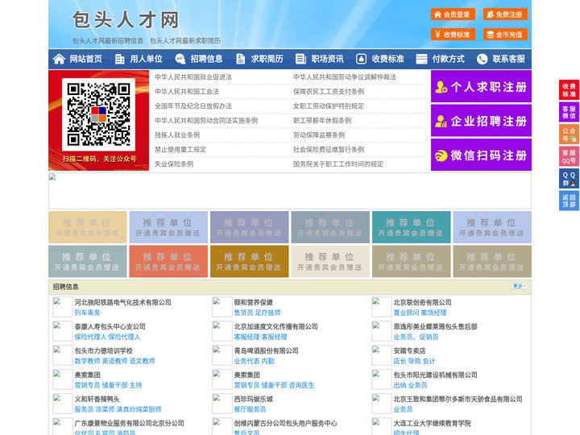Open 包头市阳光建设机械有限公司 company

pos(435,375)
